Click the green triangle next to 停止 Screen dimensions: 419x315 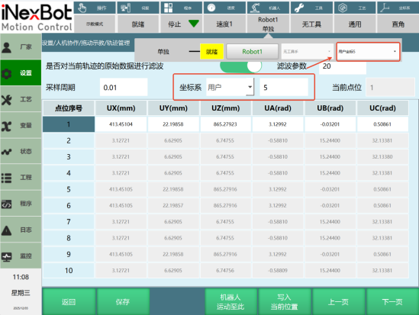click(x=193, y=24)
